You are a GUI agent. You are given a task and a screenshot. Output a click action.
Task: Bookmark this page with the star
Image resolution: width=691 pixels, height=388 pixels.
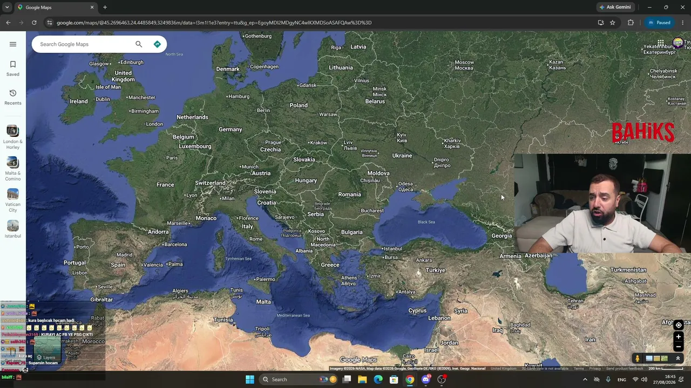(613, 23)
